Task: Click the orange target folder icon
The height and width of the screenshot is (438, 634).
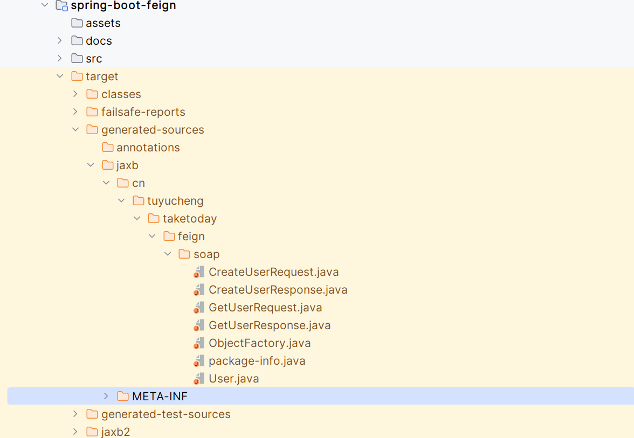Action: point(77,77)
